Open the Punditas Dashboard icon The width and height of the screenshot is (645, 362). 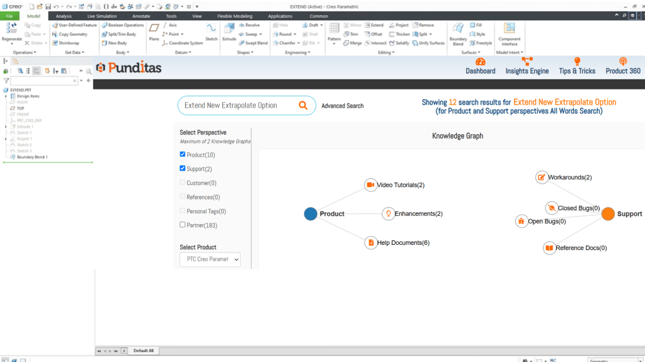pos(481,62)
